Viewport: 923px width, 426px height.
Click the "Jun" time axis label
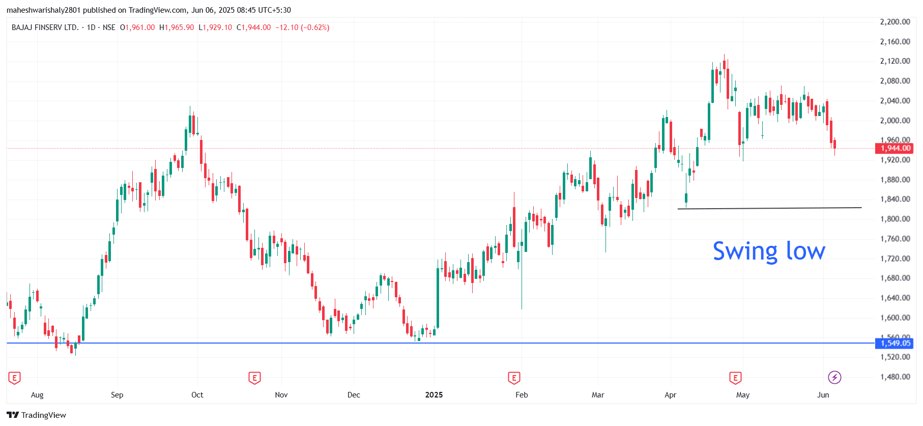click(x=823, y=395)
